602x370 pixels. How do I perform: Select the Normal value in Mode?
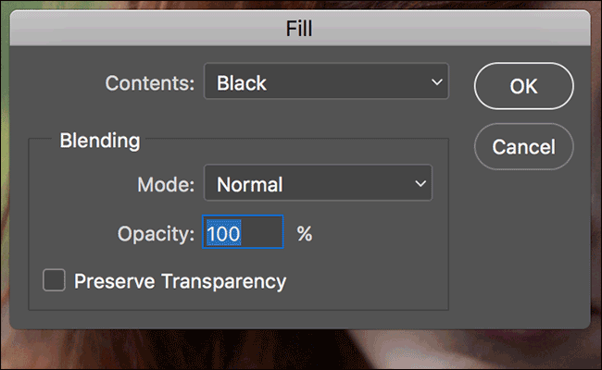[249, 184]
